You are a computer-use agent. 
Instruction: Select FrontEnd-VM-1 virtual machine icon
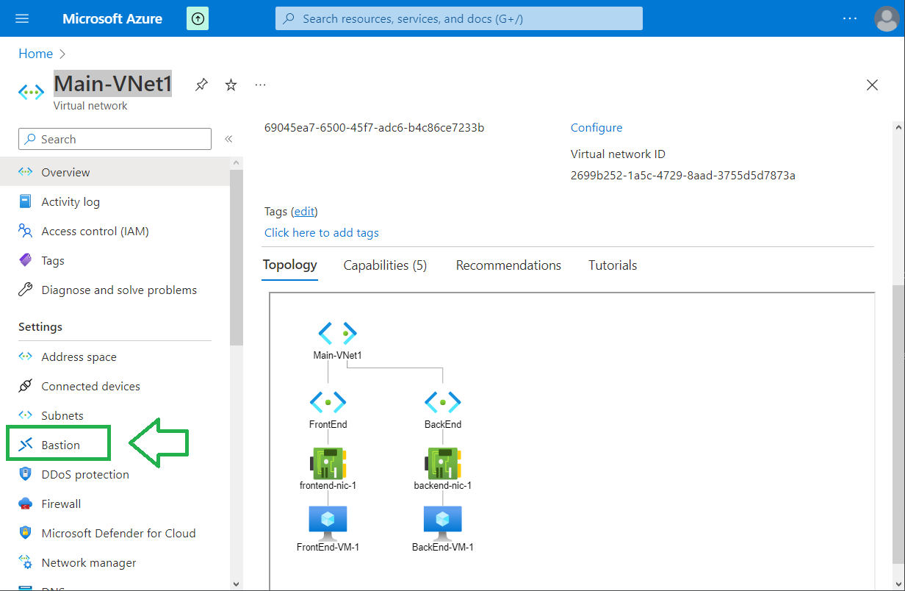[x=328, y=522]
